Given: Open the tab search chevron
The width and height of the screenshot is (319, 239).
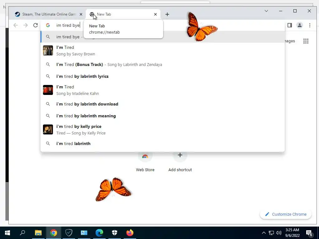Looking at the screenshot, I should [266, 11].
